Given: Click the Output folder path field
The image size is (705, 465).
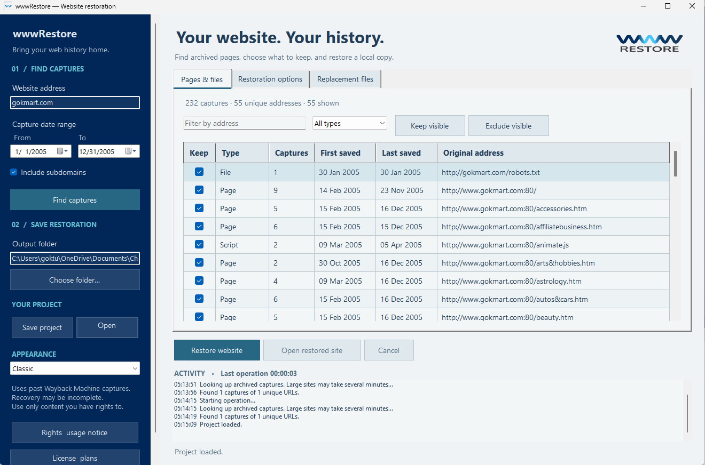Looking at the screenshot, I should coord(75,258).
